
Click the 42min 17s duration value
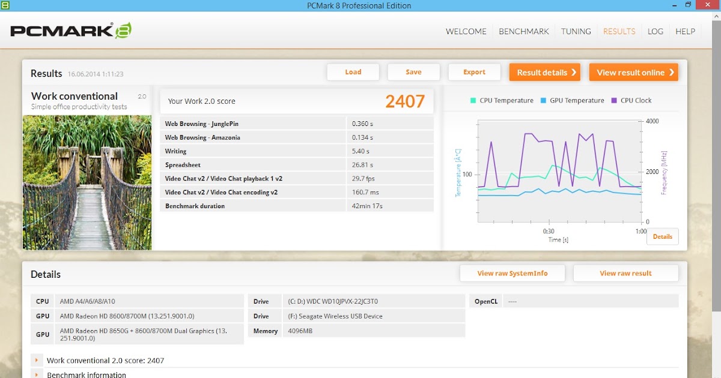pos(367,206)
